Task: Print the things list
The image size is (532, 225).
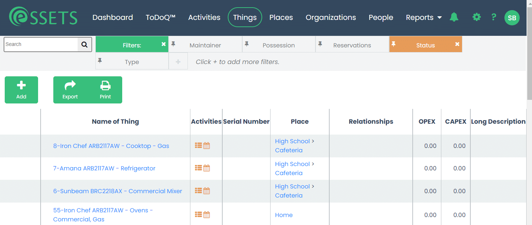Action: tap(106, 90)
